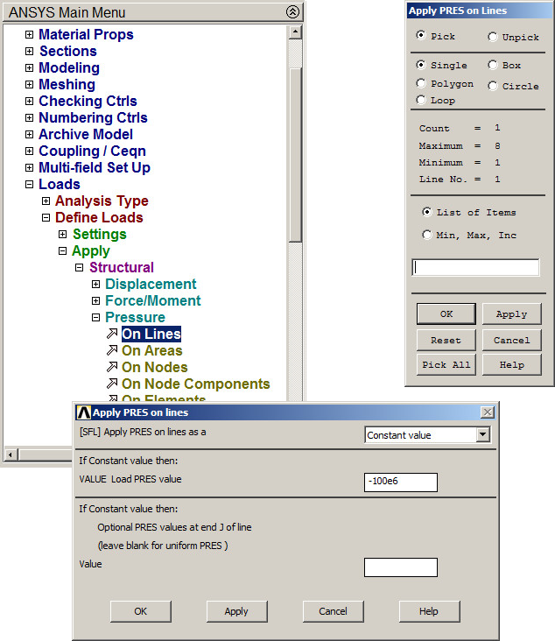This screenshot has width=555, height=641.
Task: Choose the Polygon selection mode
Action: pyautogui.click(x=423, y=84)
